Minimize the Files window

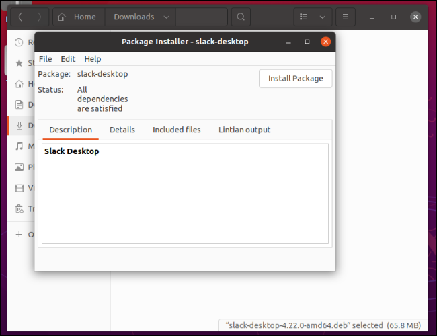372,17
